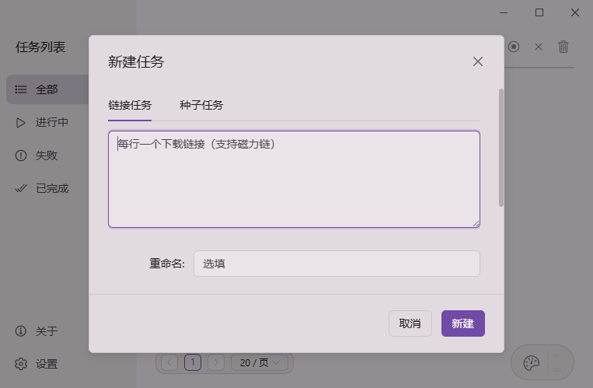Open the 关于 page
593x388 pixels.
coord(47,331)
